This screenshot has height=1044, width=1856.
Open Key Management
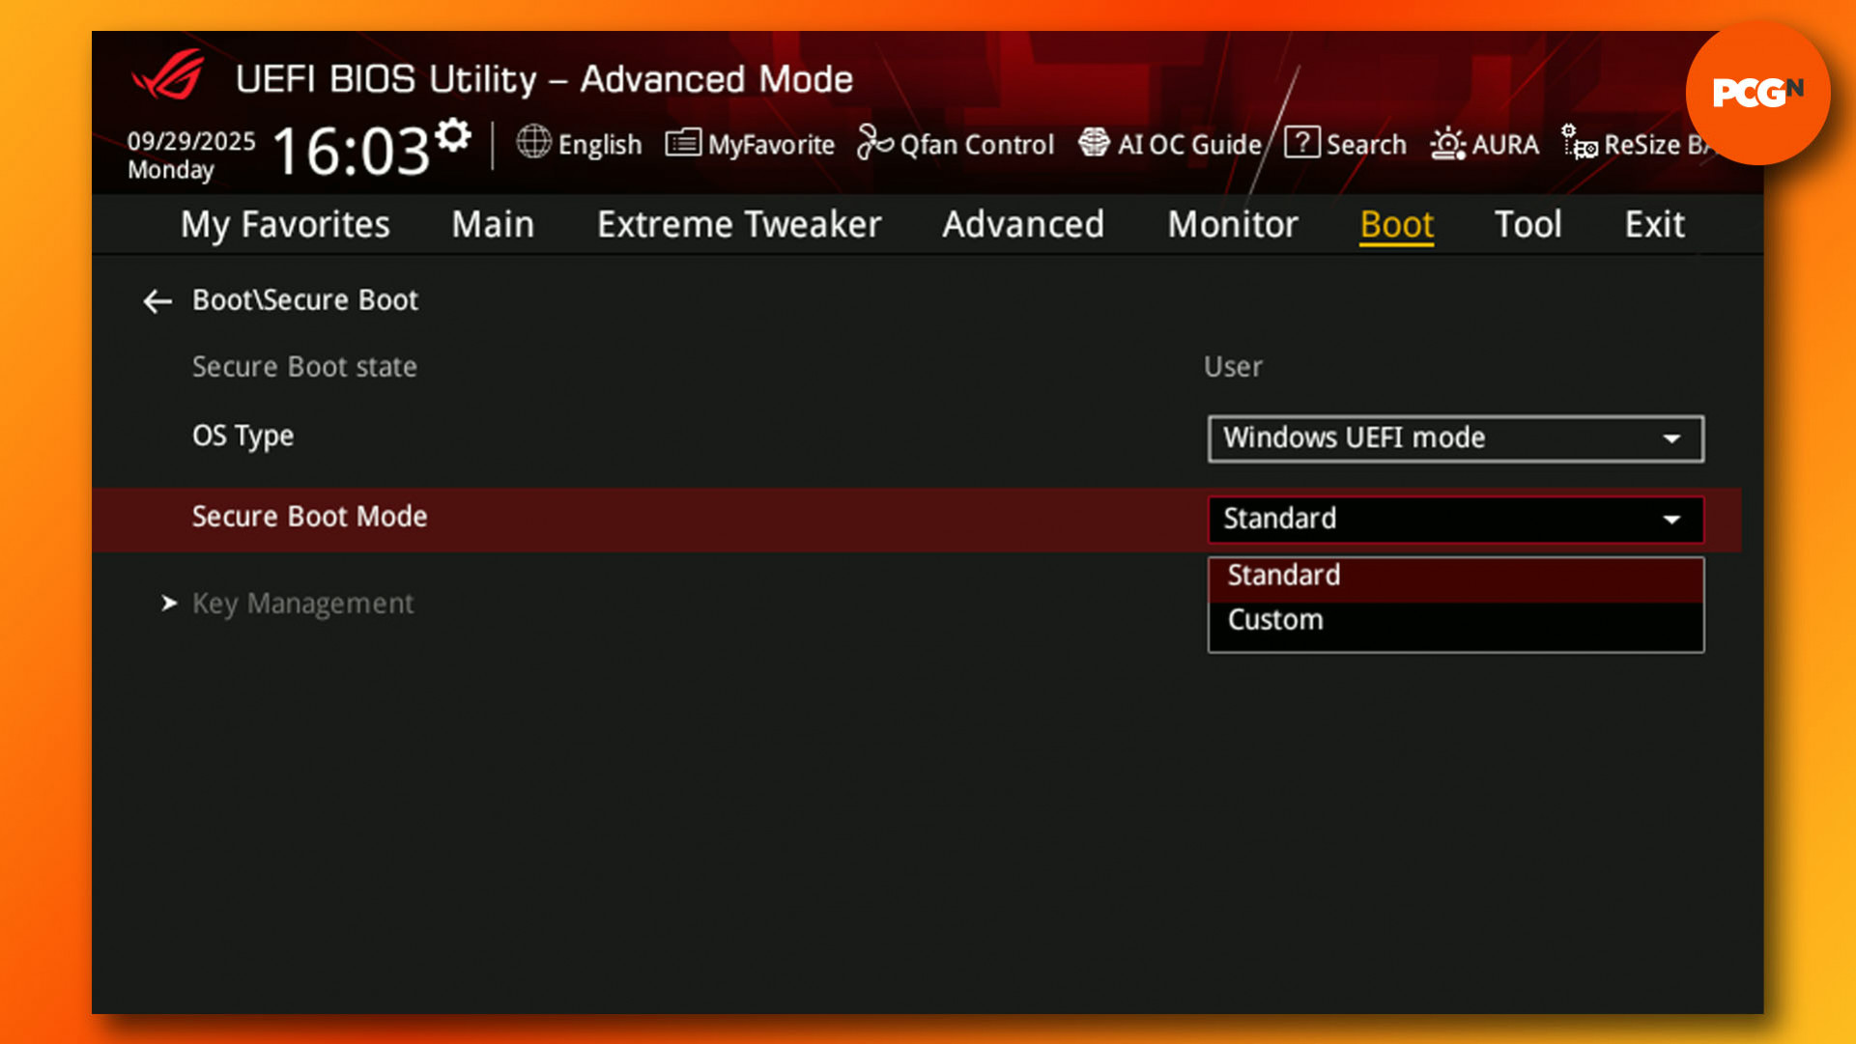click(302, 605)
